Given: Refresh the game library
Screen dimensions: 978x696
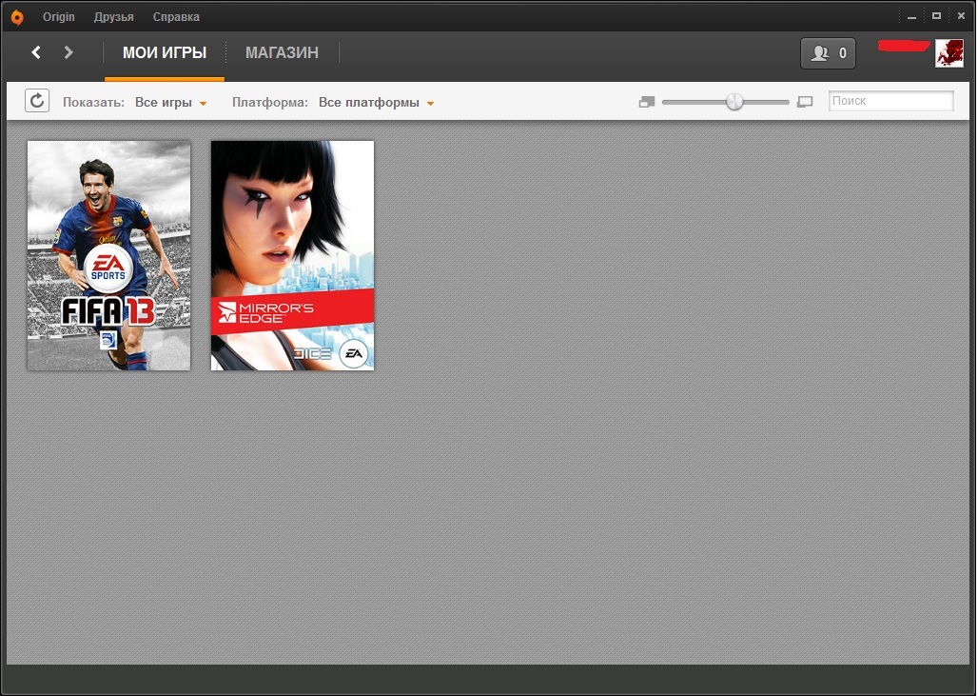Looking at the screenshot, I should tap(37, 101).
